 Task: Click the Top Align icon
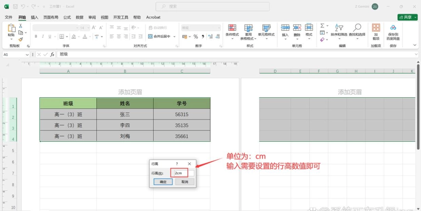pos(112,28)
